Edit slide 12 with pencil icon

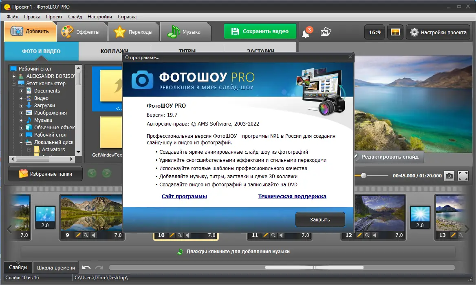coord(359,235)
